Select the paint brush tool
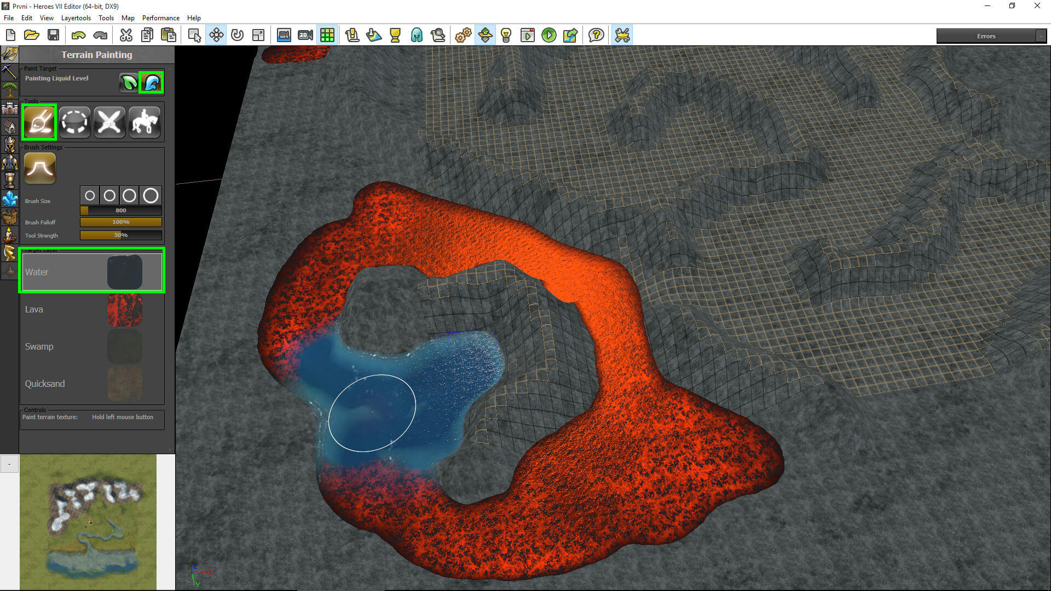 [x=39, y=121]
